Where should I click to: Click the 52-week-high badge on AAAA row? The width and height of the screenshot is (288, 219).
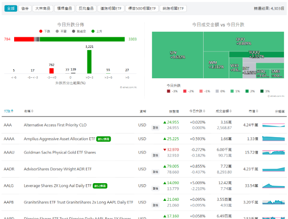(104, 139)
